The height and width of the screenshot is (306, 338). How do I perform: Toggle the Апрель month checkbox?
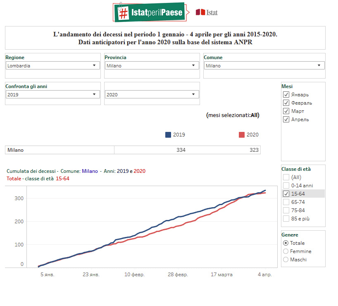coord(286,120)
